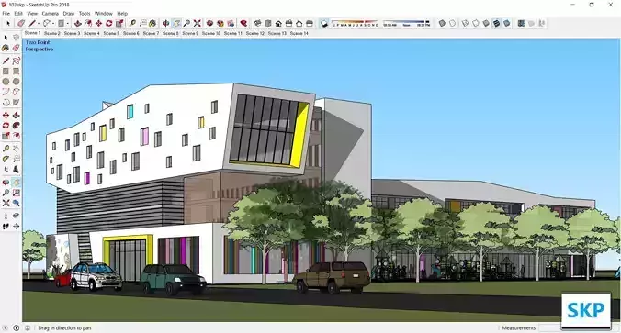
Task: Switch to the Scene 14 tab
Action: [x=299, y=33]
